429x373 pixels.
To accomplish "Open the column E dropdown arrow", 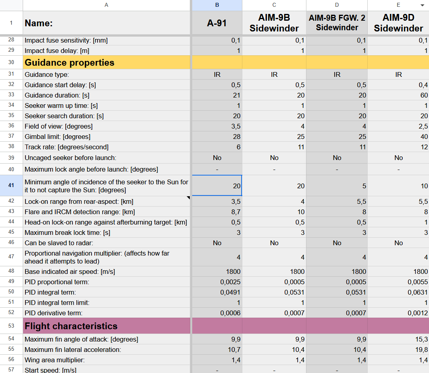I will (x=423, y=5).
